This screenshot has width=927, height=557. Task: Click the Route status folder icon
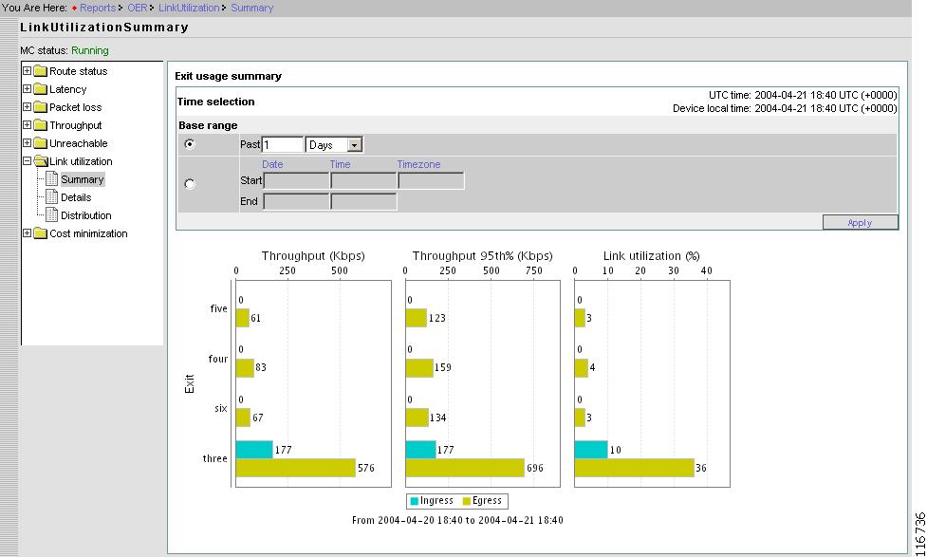pyautogui.click(x=40, y=71)
